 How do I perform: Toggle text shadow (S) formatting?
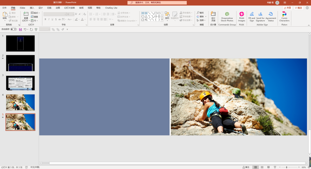56,19
